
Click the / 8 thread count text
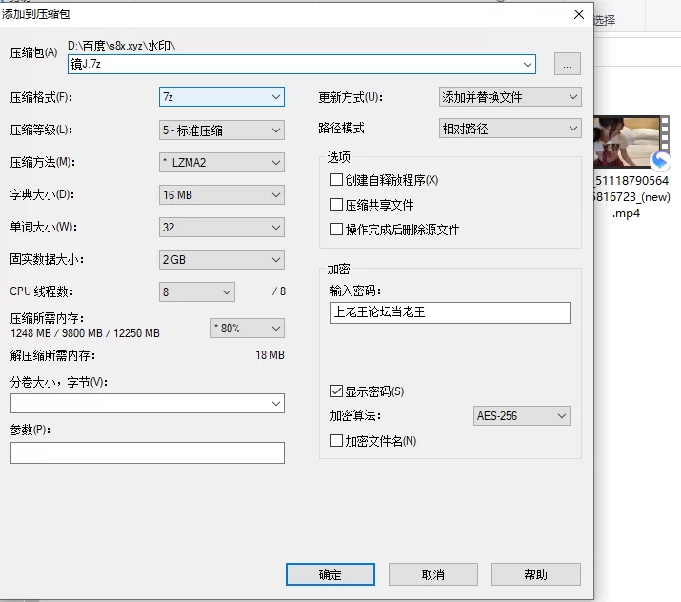point(279,291)
